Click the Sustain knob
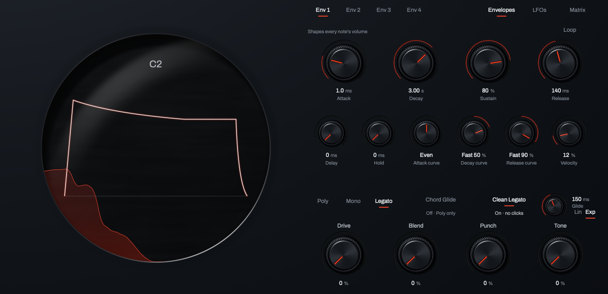 pos(488,63)
